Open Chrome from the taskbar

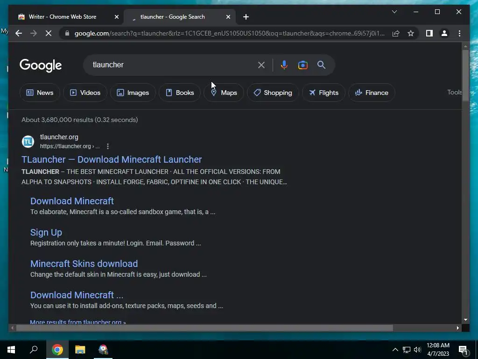(57, 350)
